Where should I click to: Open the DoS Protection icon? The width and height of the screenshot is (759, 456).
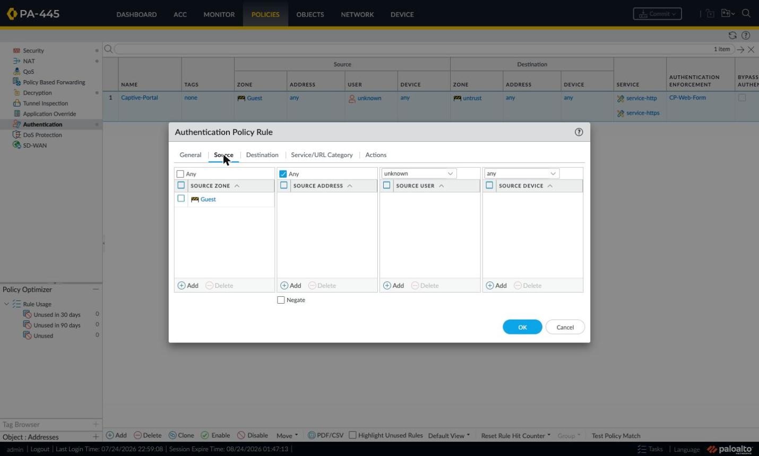pos(16,135)
